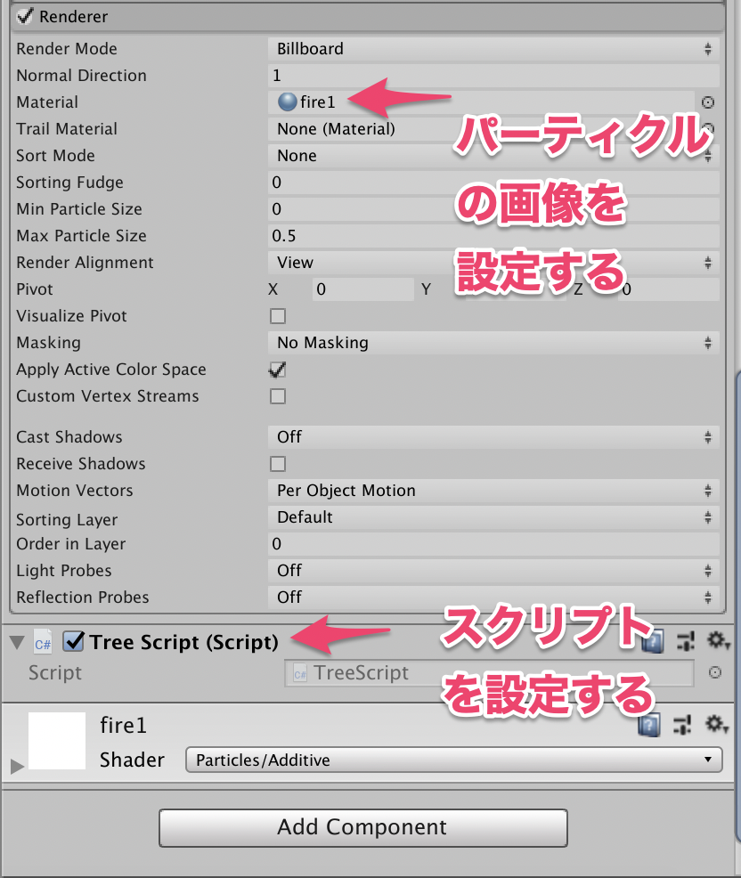This screenshot has width=741, height=878.
Task: Open the Render Alignment View dropdown
Action: tap(493, 263)
